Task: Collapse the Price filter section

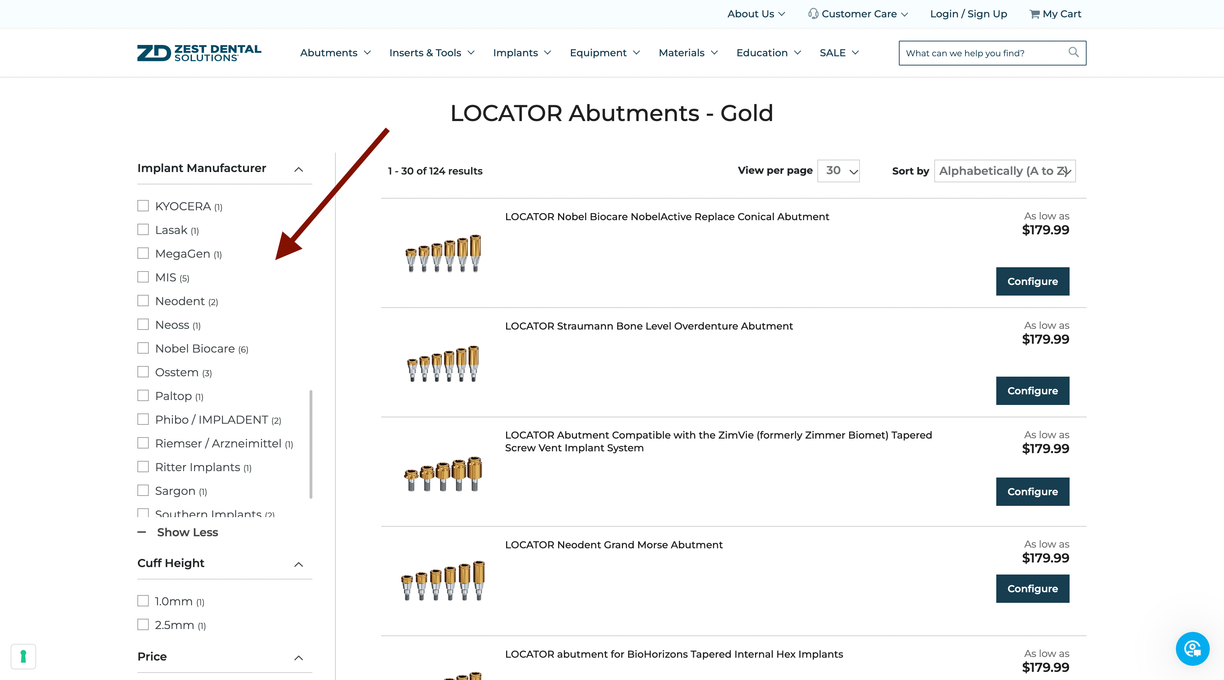Action: [299, 658]
